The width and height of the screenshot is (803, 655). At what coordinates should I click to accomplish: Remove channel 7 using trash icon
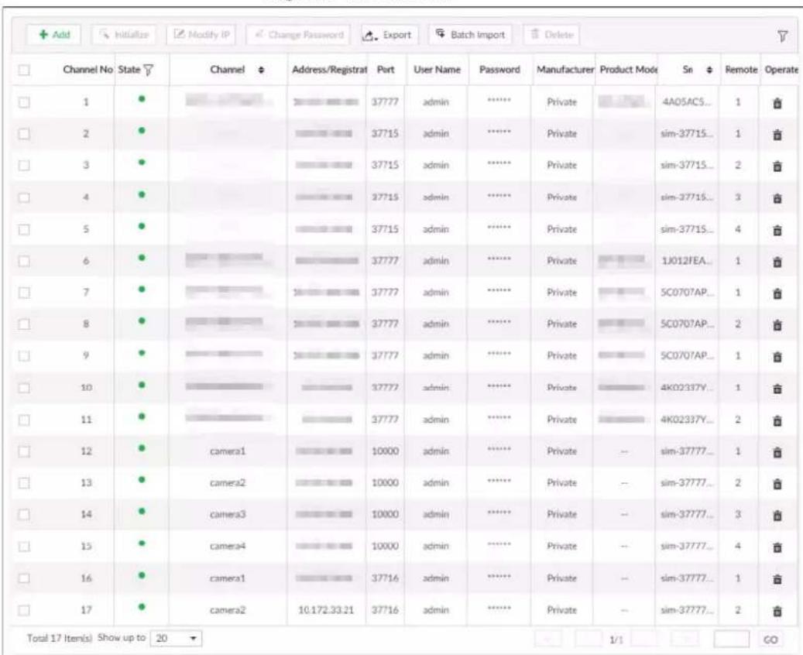tap(777, 293)
